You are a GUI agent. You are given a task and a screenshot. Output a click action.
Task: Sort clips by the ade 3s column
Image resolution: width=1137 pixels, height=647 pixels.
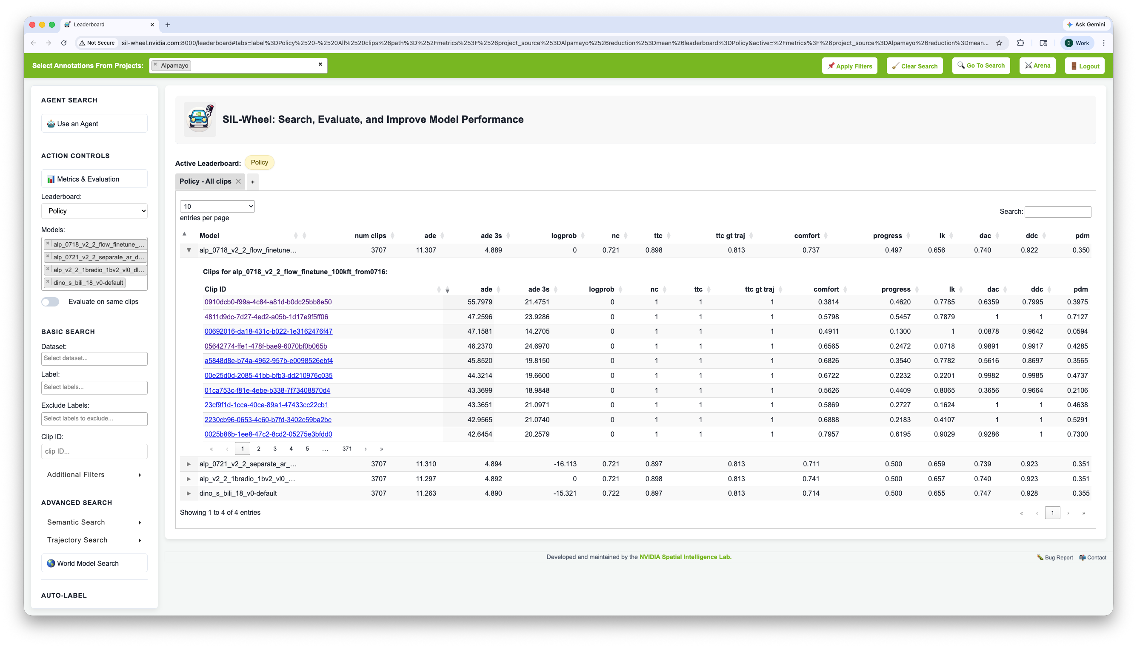click(x=543, y=289)
